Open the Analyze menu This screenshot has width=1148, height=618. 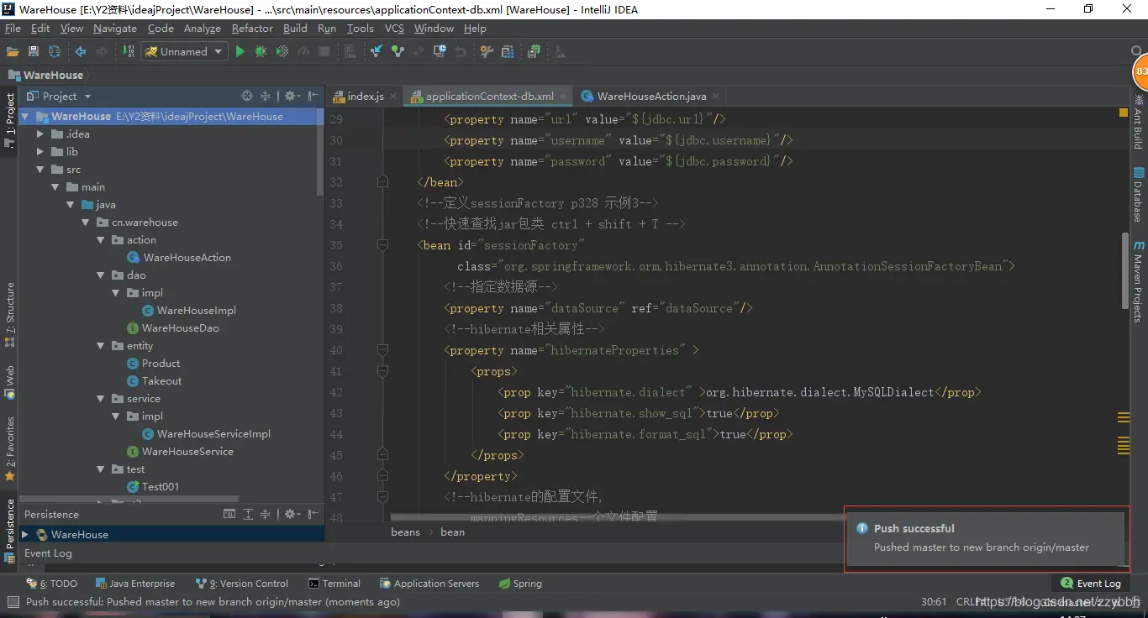(x=203, y=28)
